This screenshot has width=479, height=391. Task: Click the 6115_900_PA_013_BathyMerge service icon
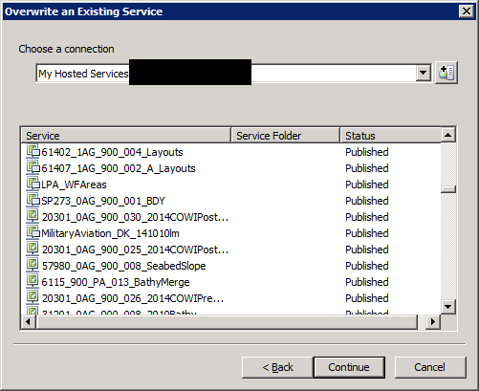33,281
